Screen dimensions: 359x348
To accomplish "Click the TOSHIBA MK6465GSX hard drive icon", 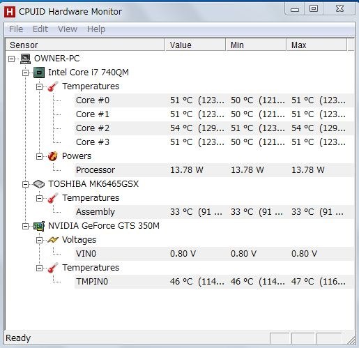I will coord(39,184).
